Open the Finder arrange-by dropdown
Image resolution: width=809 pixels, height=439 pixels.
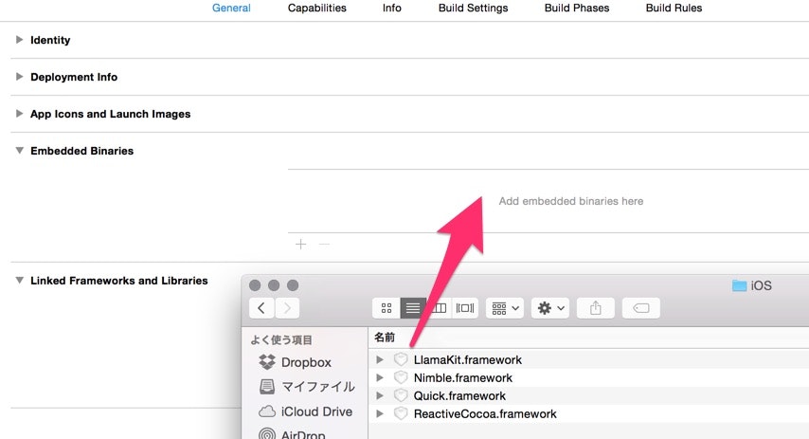click(505, 308)
